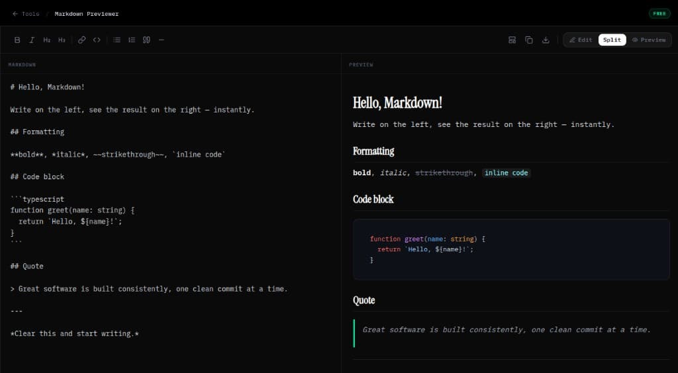Click the 'Quote' heading in preview
Screen dimensions: 678x373
point(363,300)
